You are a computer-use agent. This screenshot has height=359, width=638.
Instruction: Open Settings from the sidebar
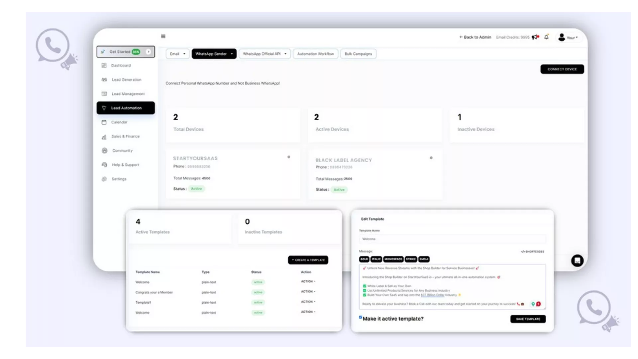tap(119, 179)
